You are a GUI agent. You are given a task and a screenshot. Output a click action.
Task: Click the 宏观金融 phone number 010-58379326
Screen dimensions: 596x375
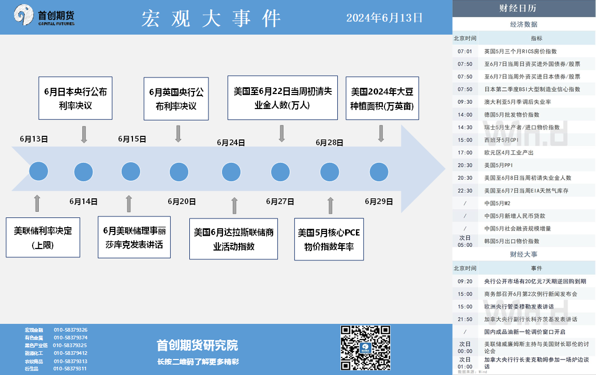pyautogui.click(x=71, y=330)
